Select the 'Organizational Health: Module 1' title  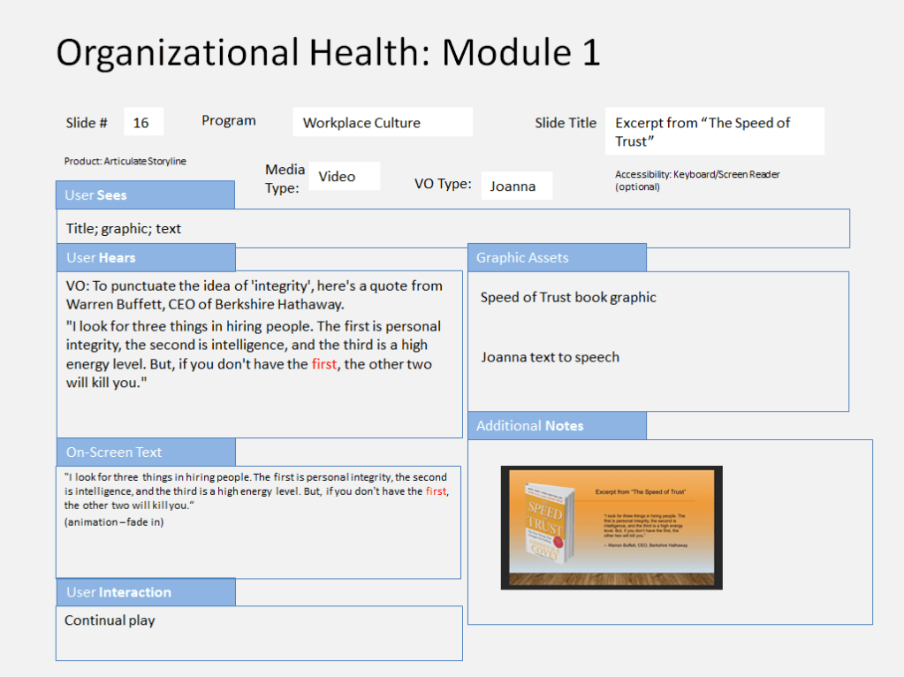(328, 53)
